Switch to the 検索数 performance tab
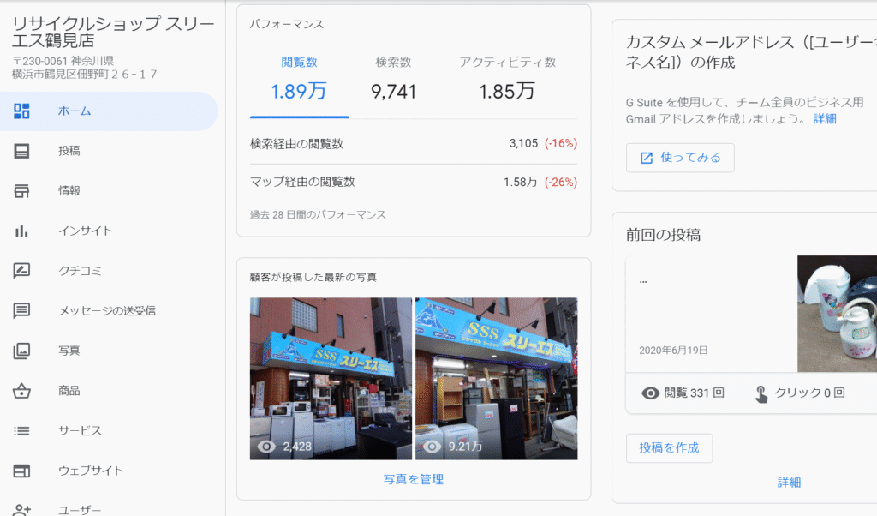 pos(393,80)
